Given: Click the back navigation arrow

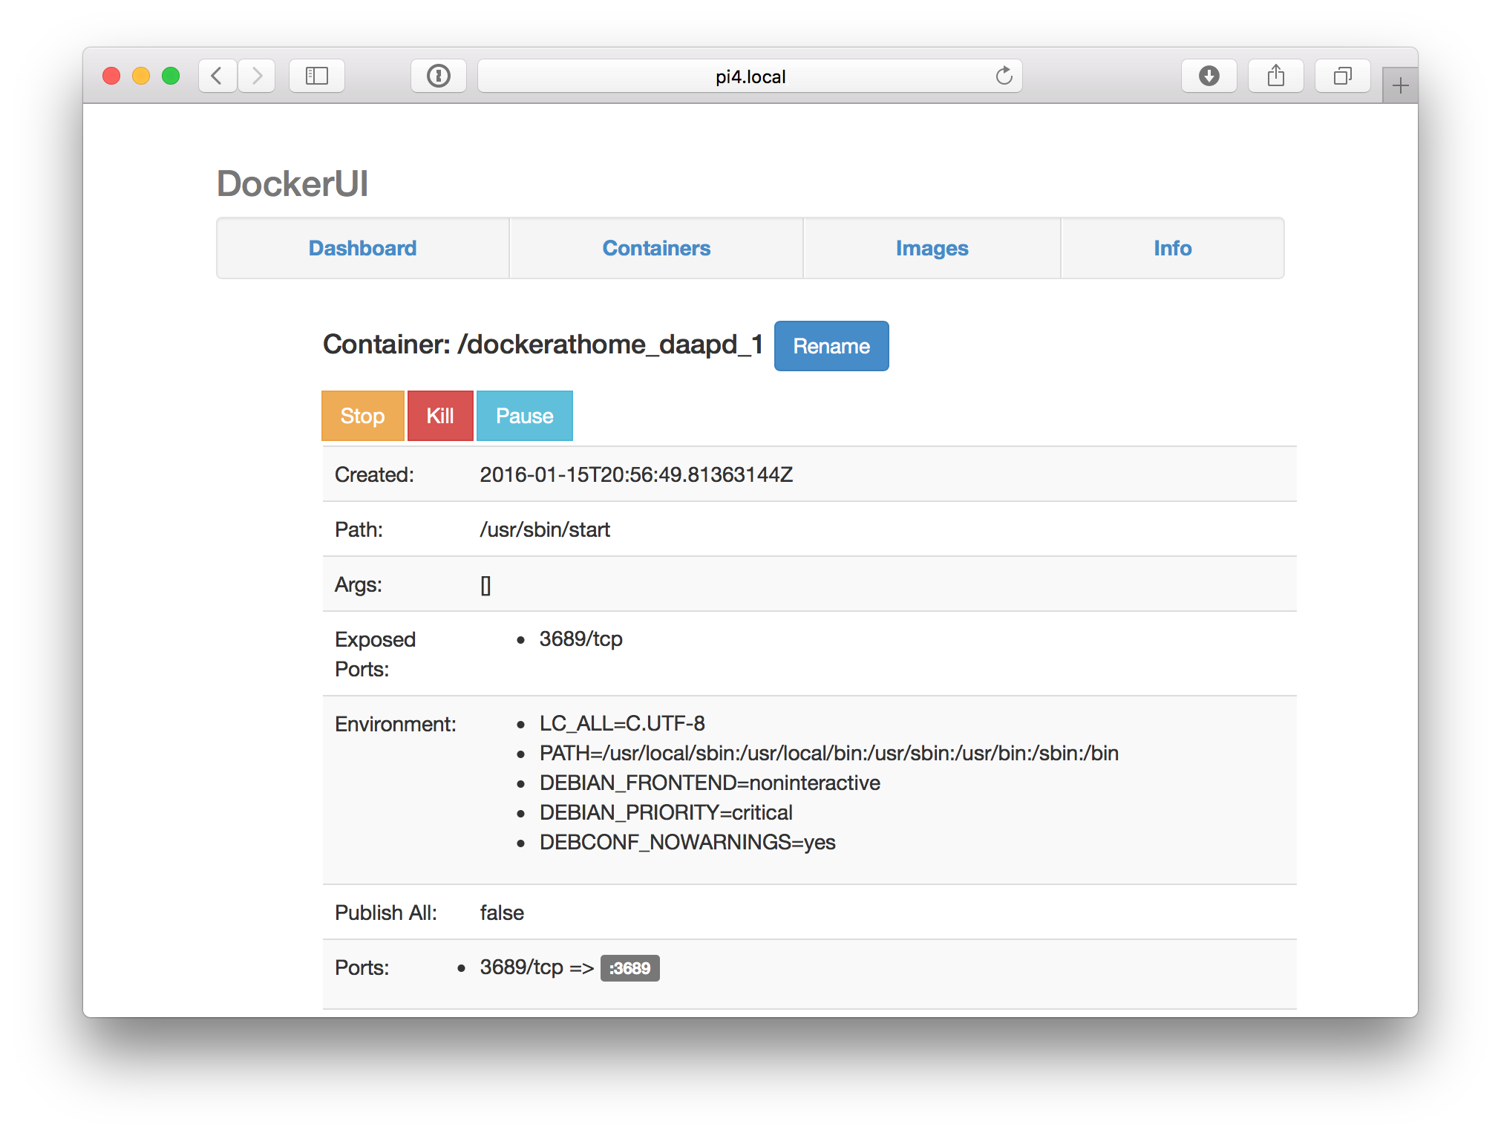Looking at the screenshot, I should tap(217, 75).
